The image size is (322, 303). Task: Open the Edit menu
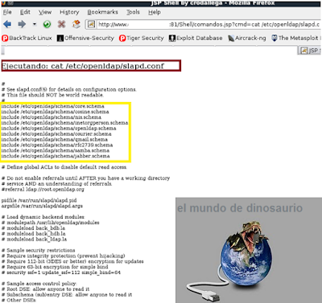pos(25,12)
